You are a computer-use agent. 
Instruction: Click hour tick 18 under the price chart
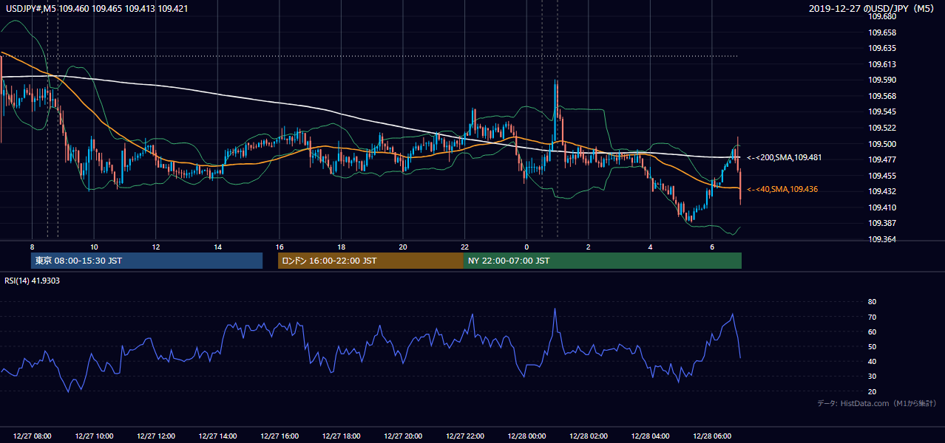click(x=341, y=247)
